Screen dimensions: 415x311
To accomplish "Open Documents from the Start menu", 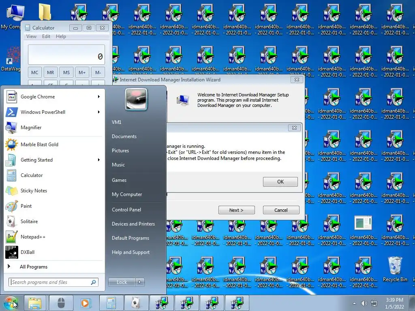I will tap(124, 136).
